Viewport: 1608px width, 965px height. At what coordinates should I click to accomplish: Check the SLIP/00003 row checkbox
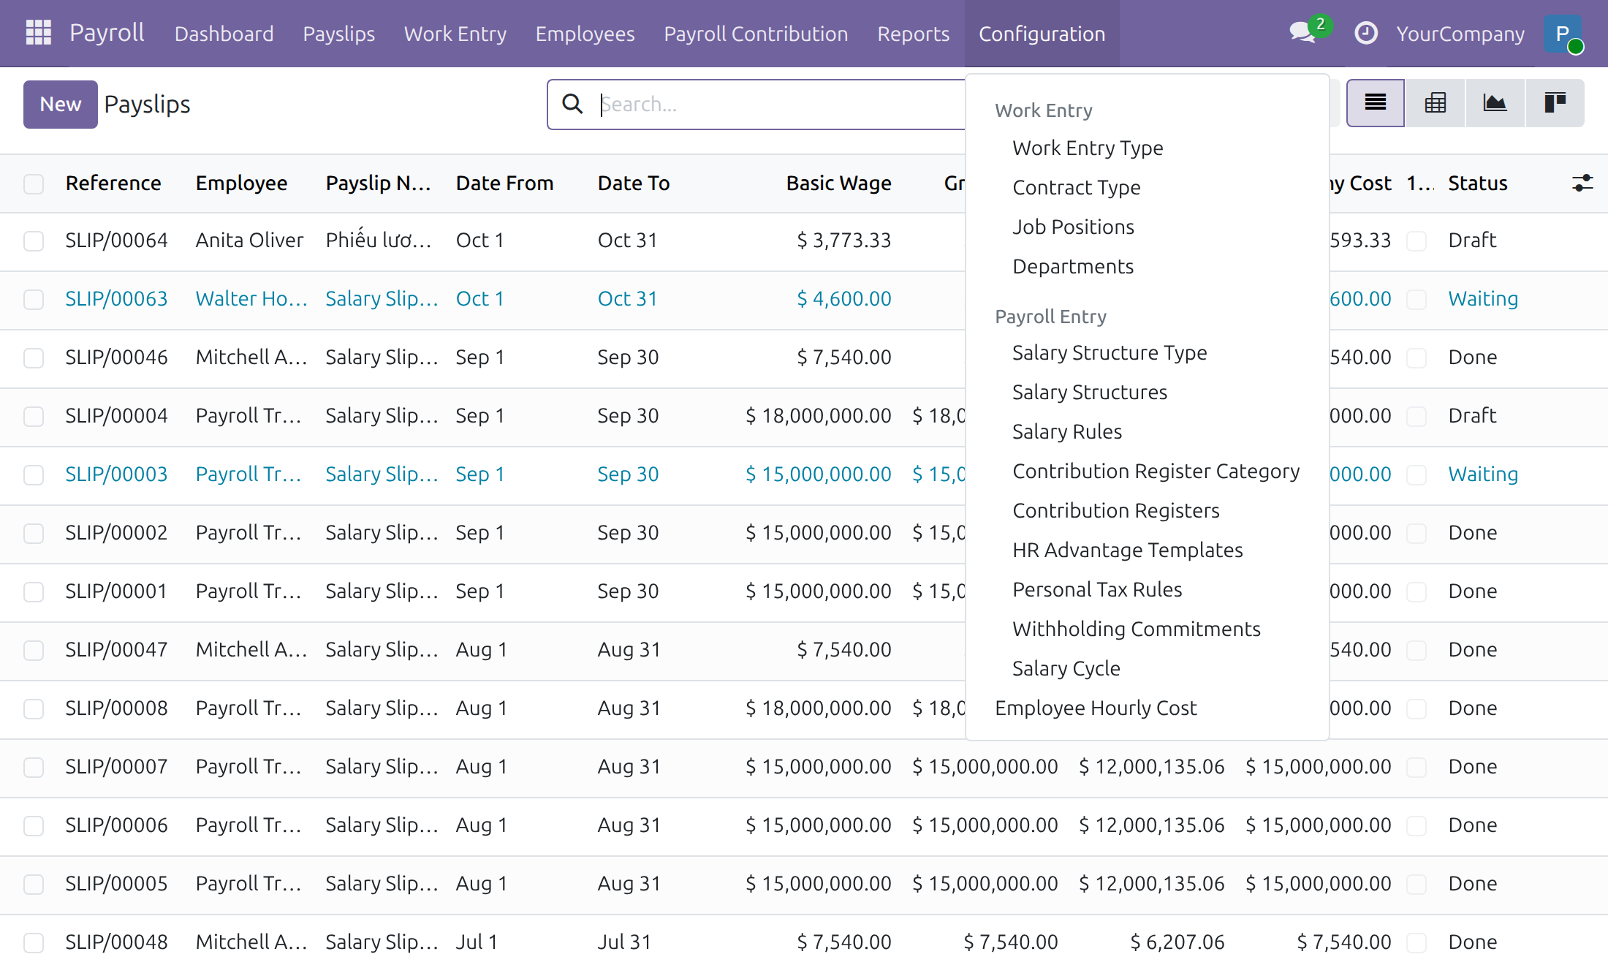[x=34, y=474]
